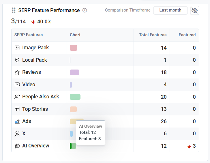Click the green People Also Ask bar
The width and height of the screenshot is (210, 163).
click(x=75, y=97)
